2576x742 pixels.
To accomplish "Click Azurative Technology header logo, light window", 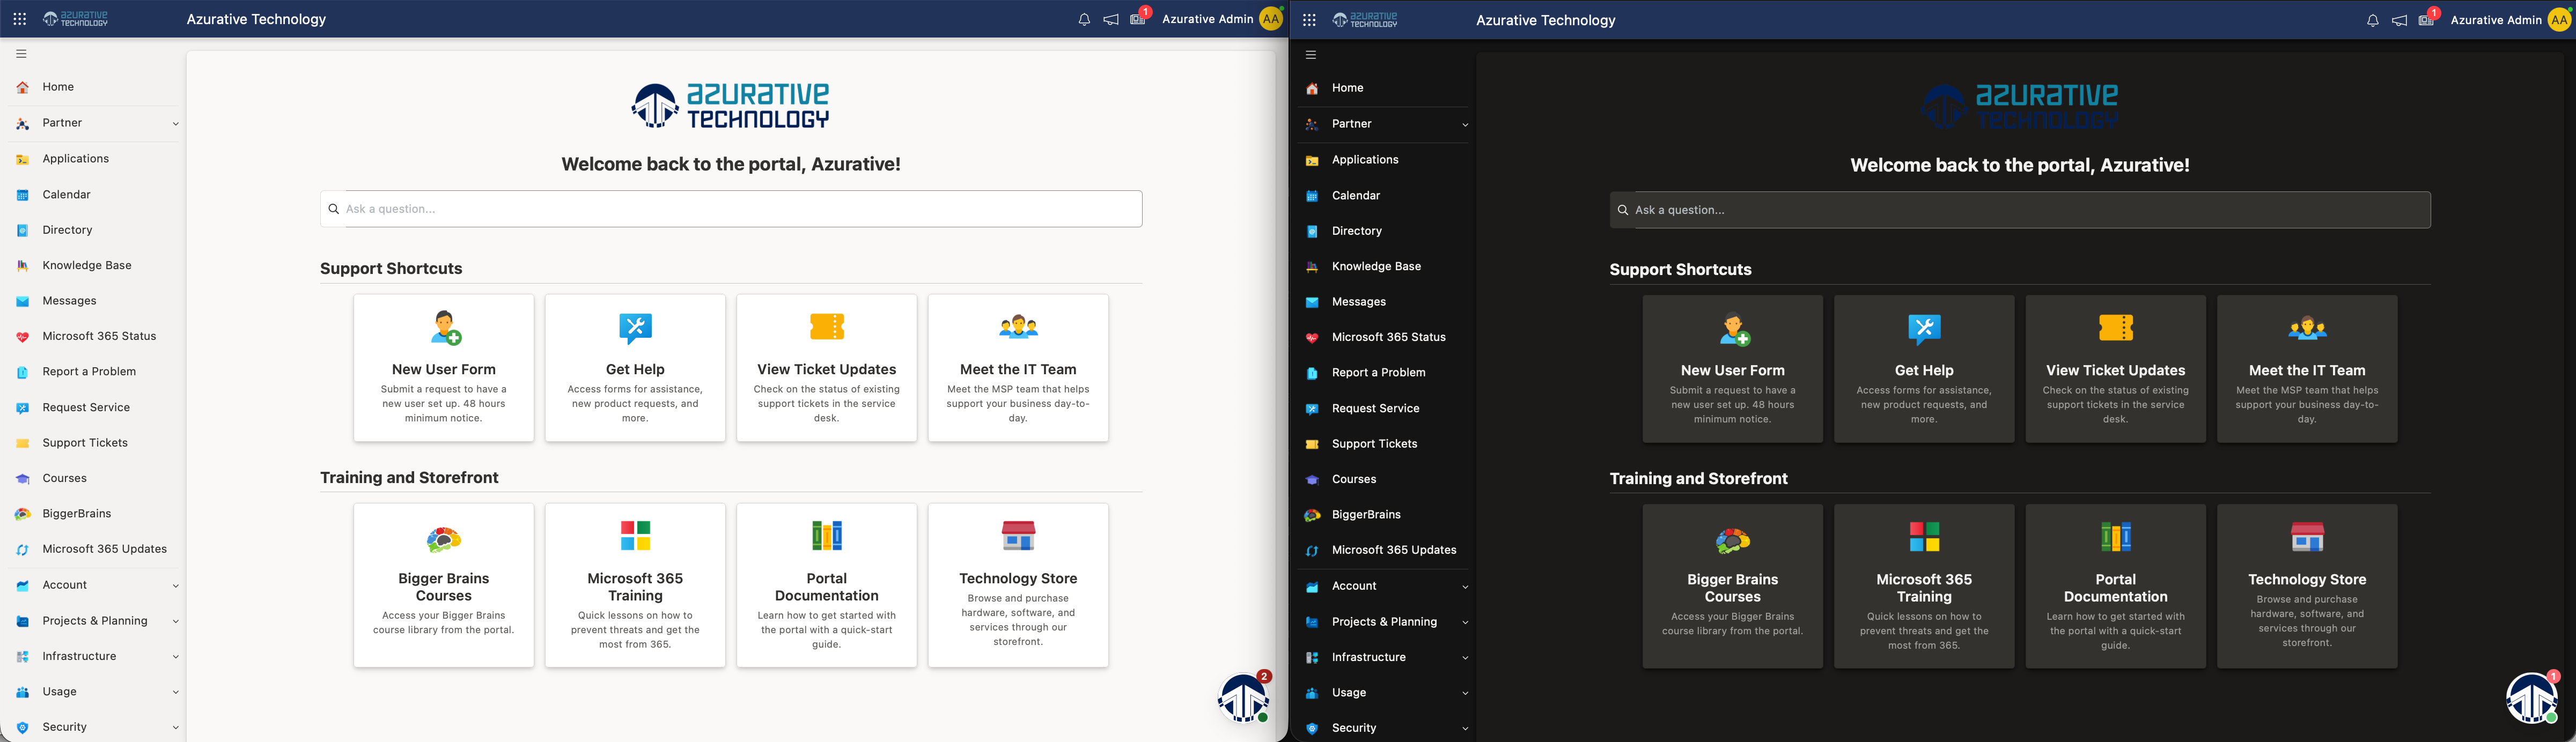I will (x=76, y=19).
